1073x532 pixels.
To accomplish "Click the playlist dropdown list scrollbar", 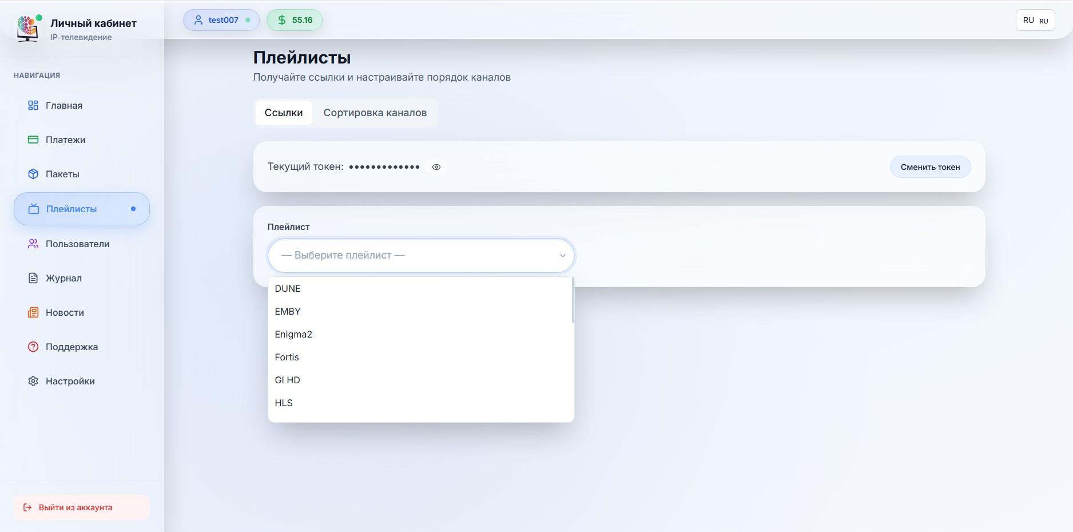I will coord(572,301).
